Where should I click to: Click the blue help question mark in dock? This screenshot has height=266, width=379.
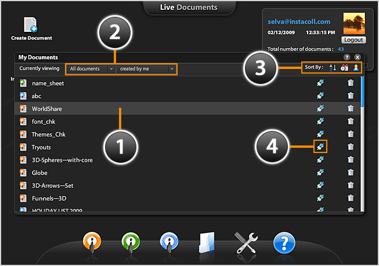coord(284,243)
